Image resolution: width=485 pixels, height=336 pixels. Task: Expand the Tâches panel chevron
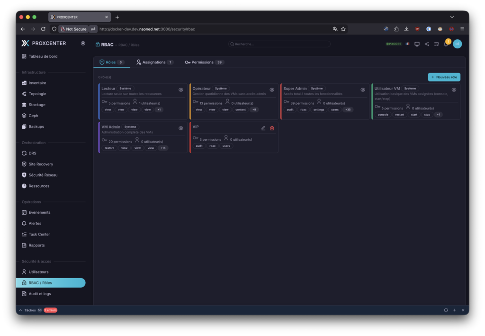pos(20,310)
